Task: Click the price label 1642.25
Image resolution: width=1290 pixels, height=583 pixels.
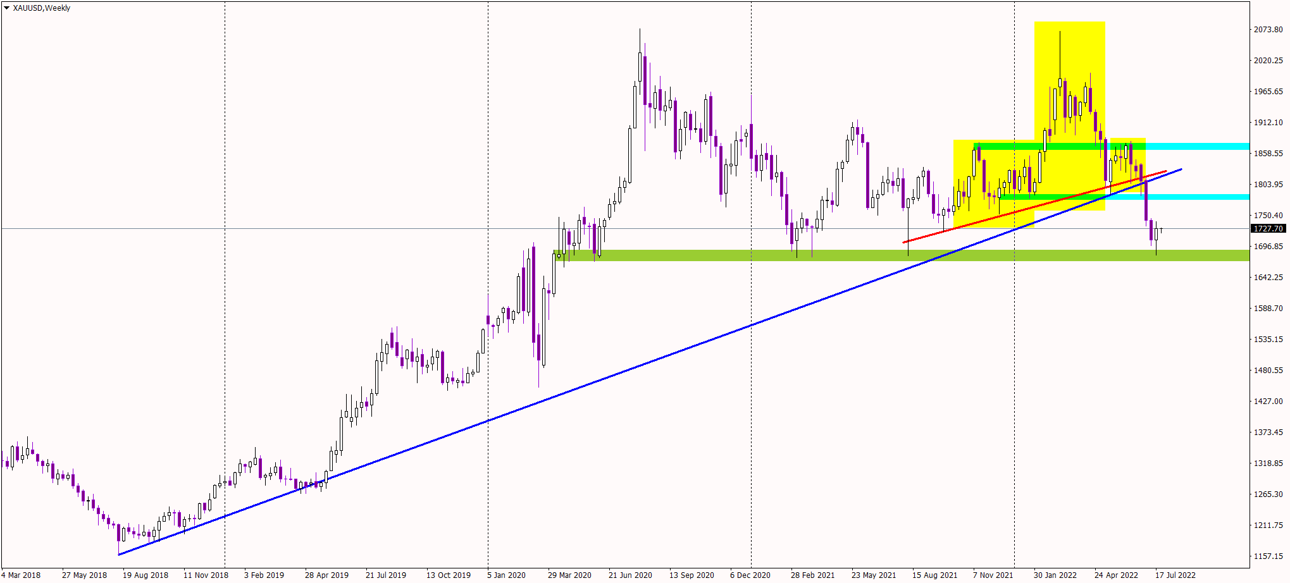Action: tap(1268, 278)
